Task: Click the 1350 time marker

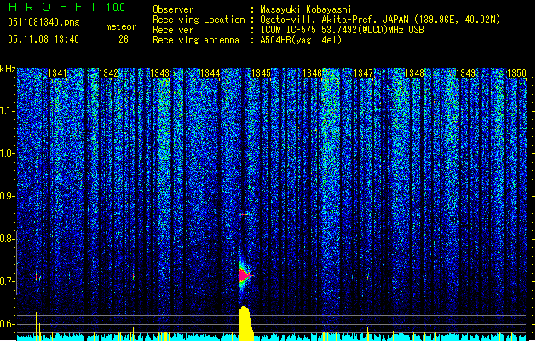Action: pos(516,73)
